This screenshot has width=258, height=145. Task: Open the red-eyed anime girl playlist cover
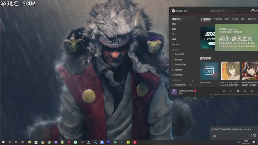tap(250, 71)
